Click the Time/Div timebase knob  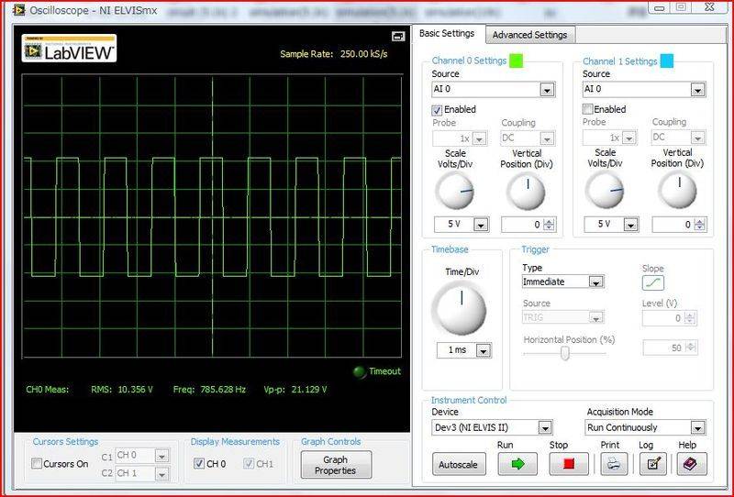(x=459, y=309)
